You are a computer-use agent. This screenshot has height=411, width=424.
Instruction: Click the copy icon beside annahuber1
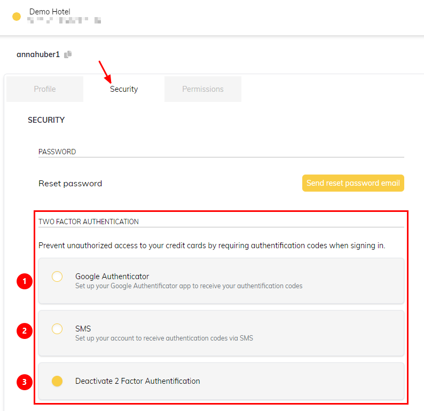(68, 54)
